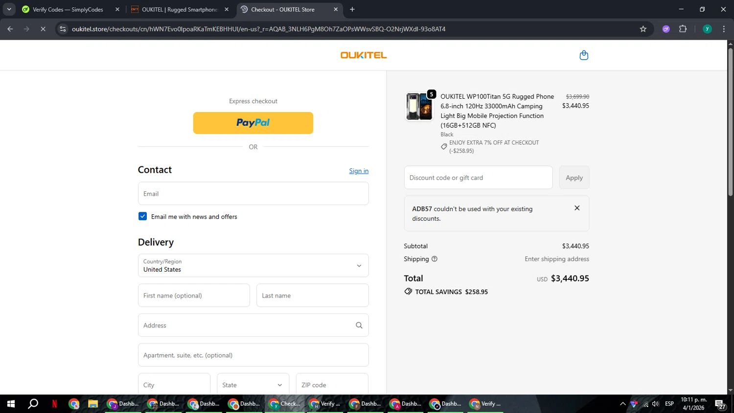Pay with PayPal express checkout
The width and height of the screenshot is (734, 413).
[253, 123]
